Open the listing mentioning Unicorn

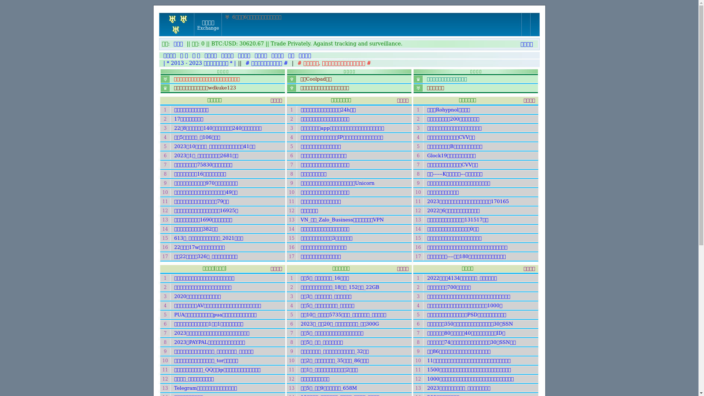337,183
